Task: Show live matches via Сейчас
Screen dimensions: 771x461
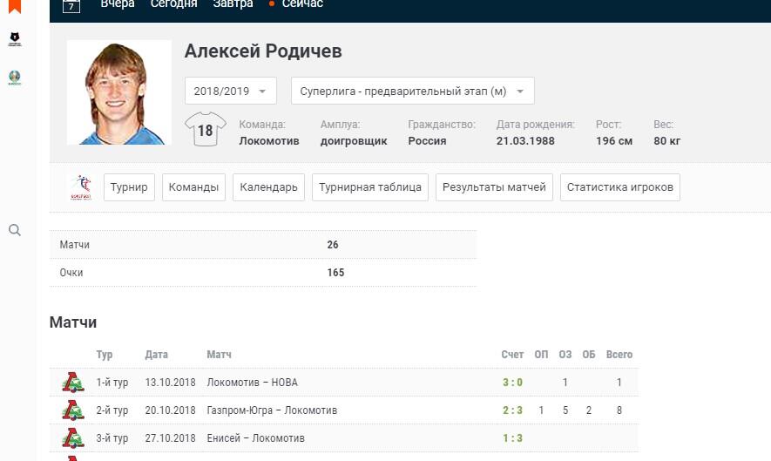Action: 301,4
